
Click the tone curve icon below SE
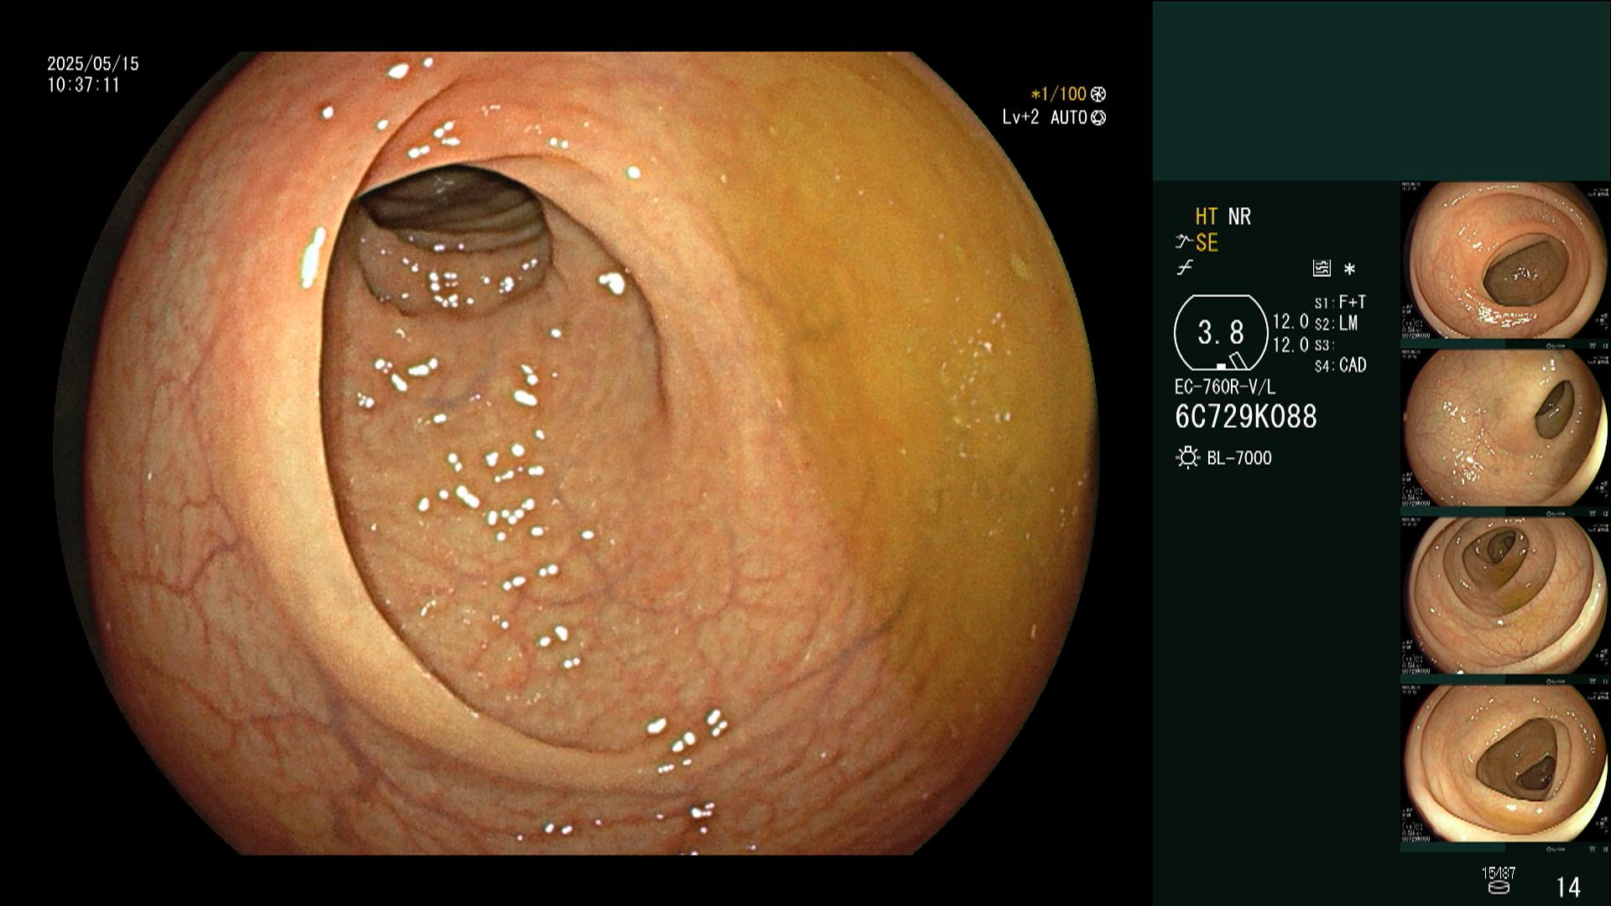(1185, 268)
